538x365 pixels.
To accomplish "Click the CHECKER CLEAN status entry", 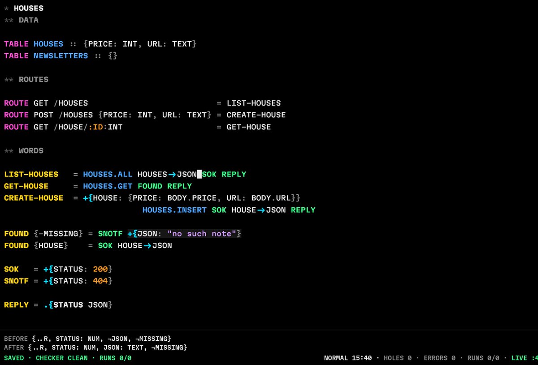I will click(x=62, y=358).
